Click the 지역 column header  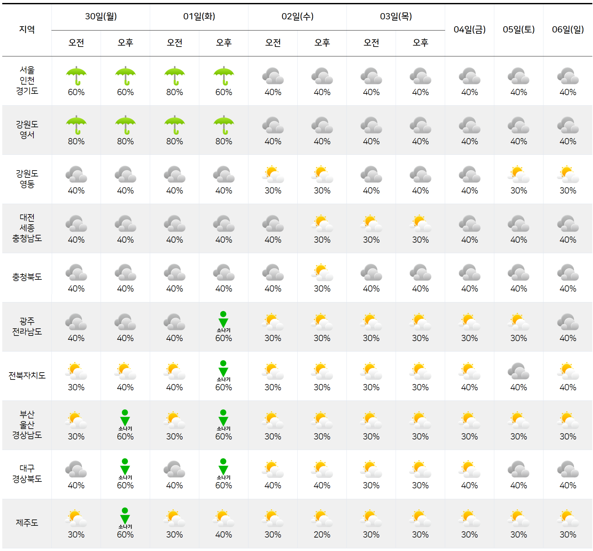tap(27, 30)
